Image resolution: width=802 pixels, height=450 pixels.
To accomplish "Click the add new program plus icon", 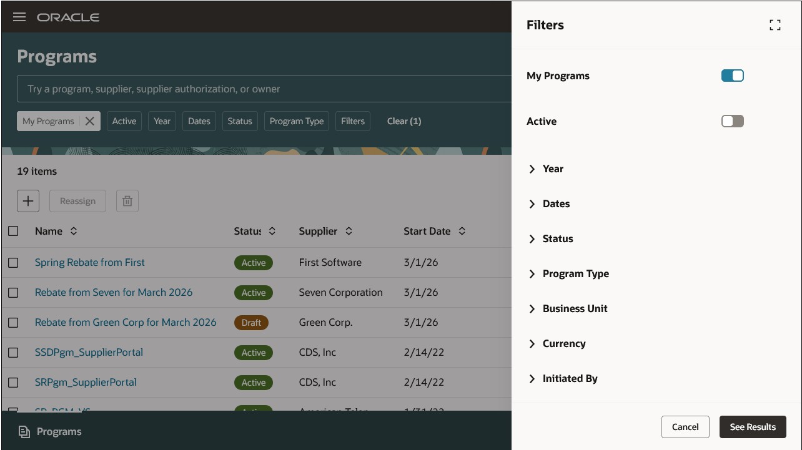I will click(x=27, y=200).
